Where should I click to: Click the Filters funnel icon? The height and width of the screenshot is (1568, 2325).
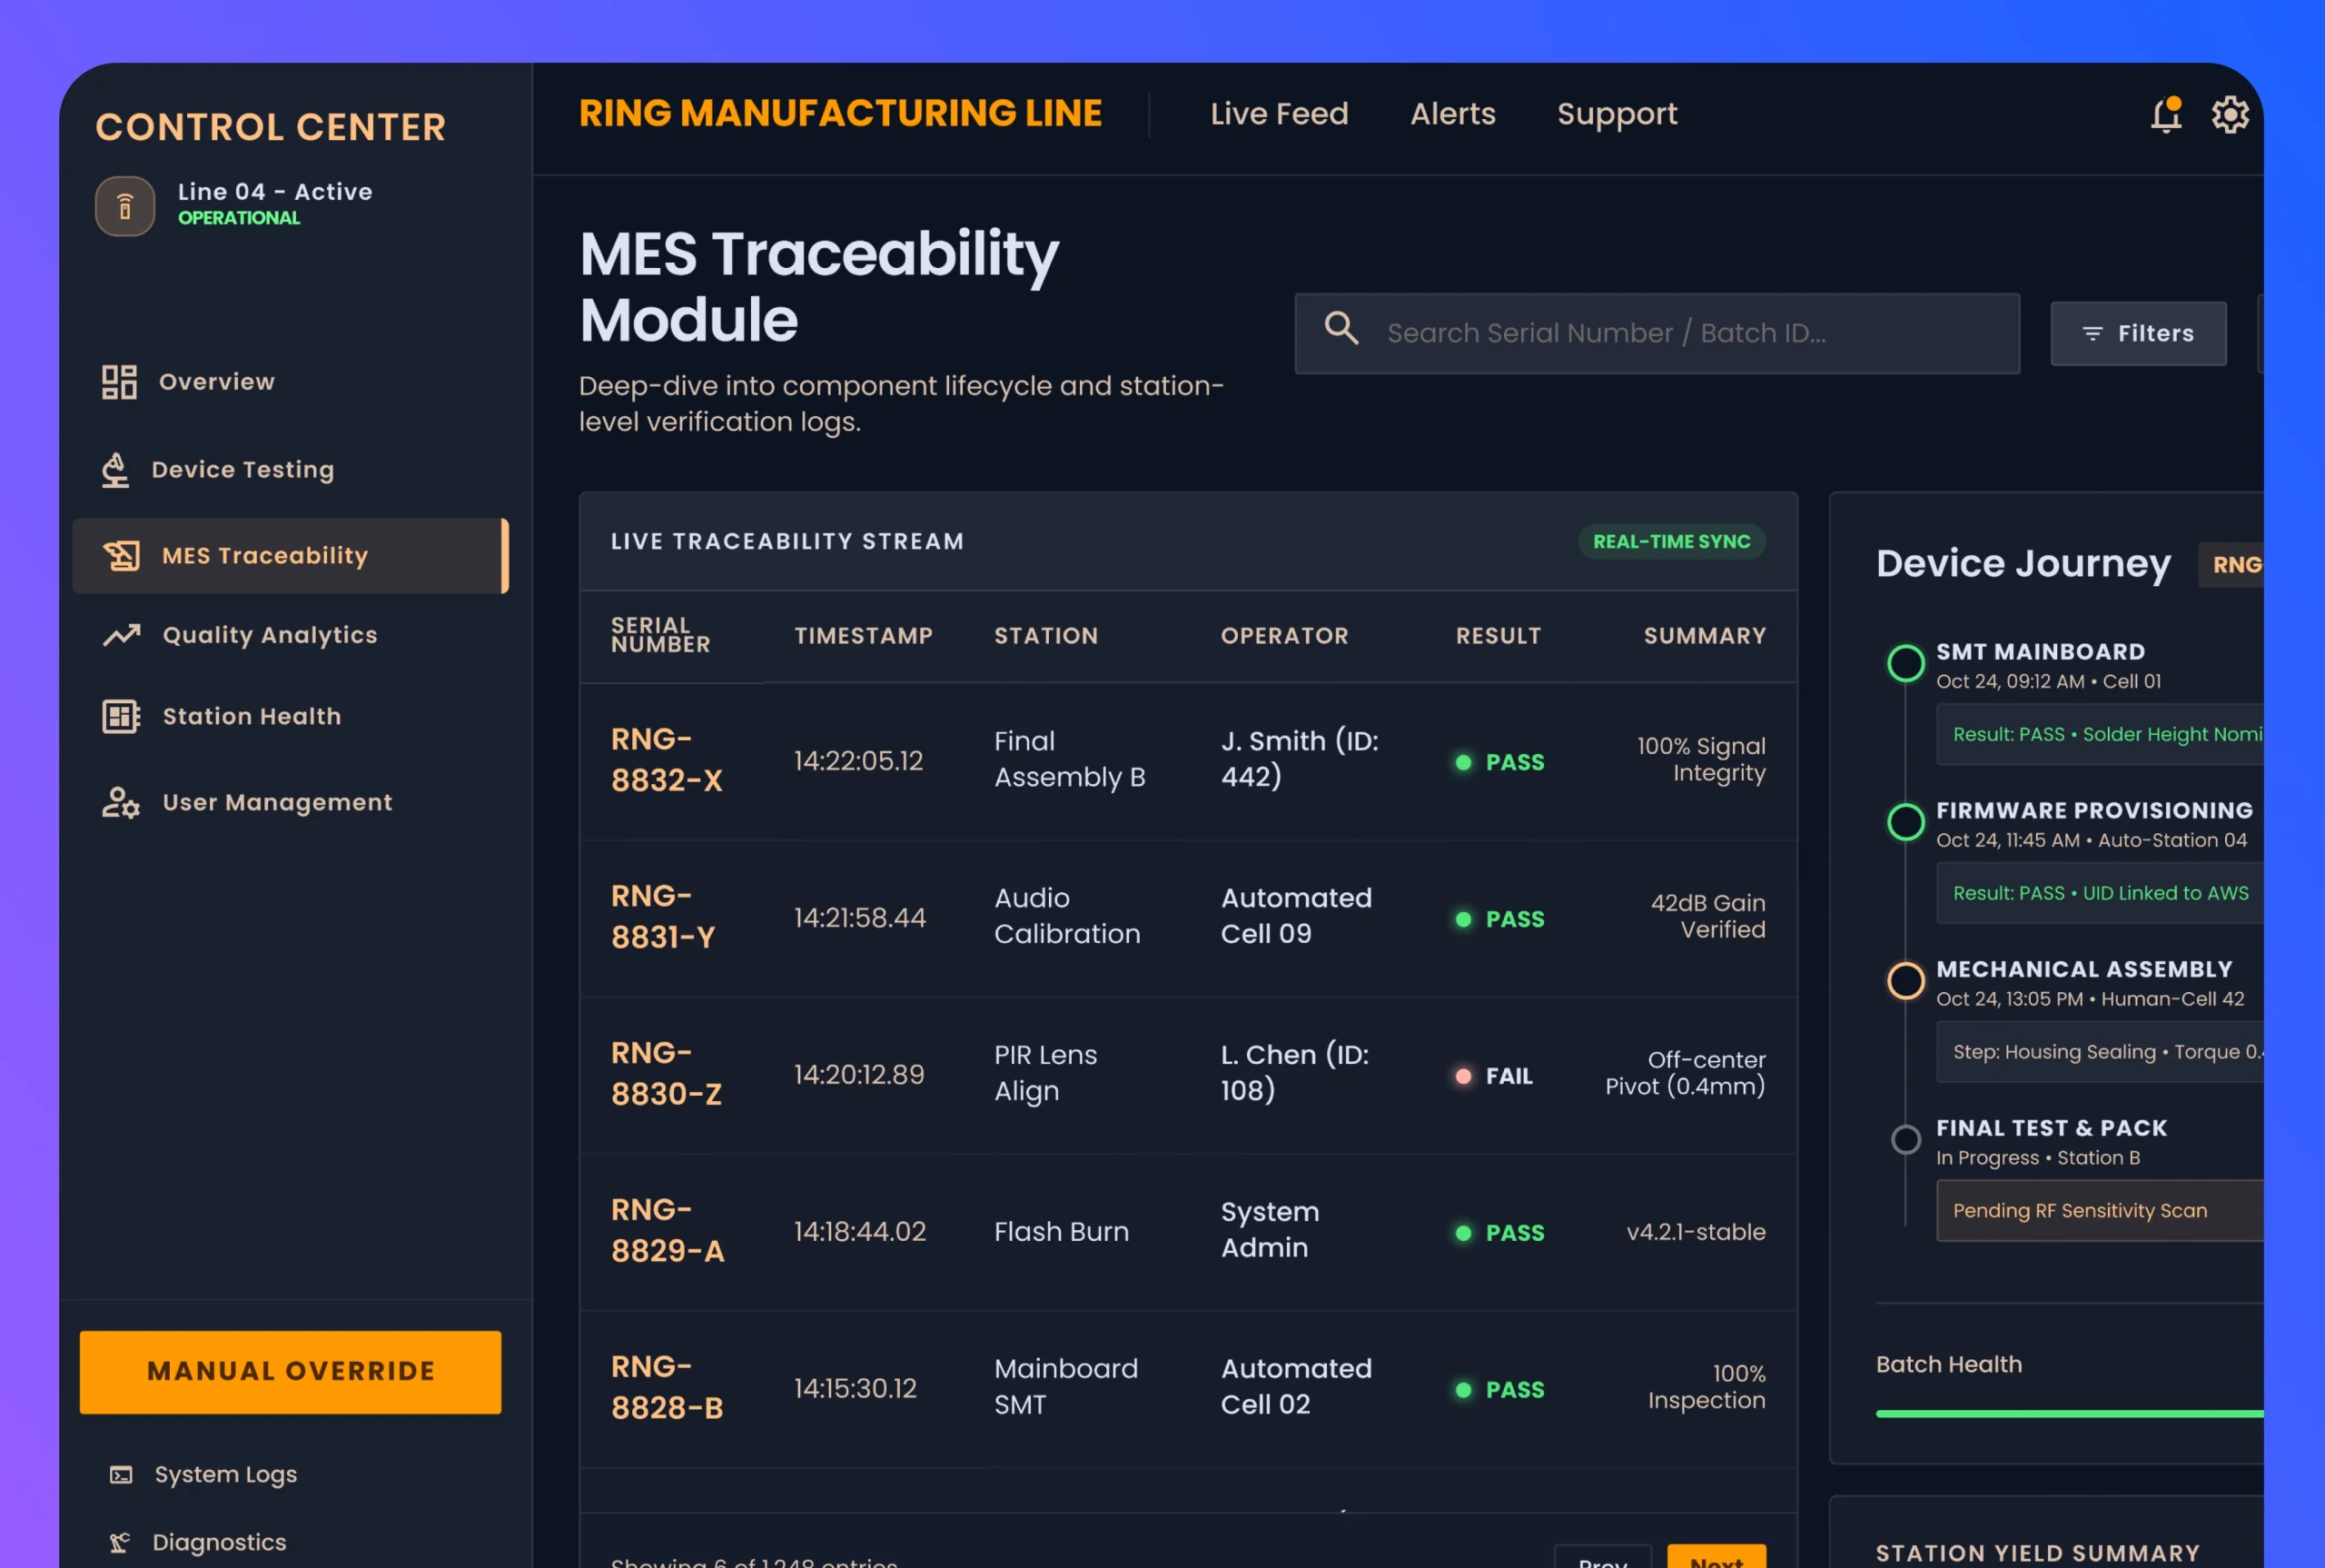2092,334
